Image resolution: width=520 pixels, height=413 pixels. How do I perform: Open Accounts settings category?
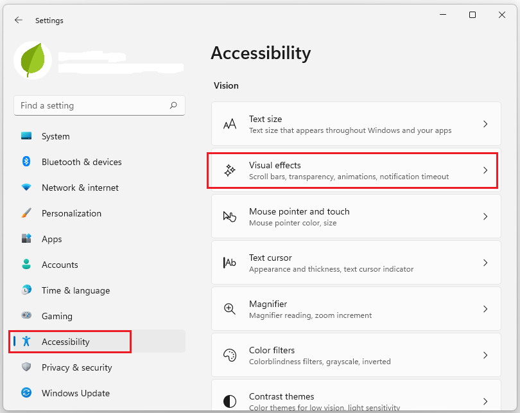point(99,265)
